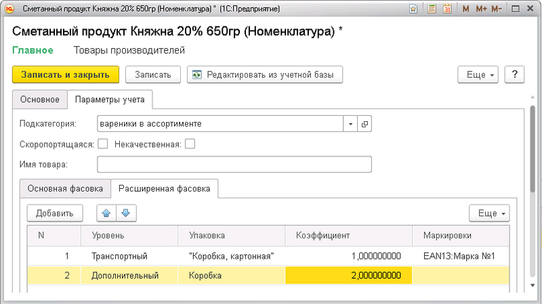542x304 pixels.
Task: Open the Еще menu above packaging table
Action: click(489, 213)
